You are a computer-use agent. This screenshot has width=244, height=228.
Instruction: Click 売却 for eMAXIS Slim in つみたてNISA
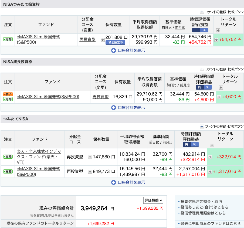(x=8, y=172)
